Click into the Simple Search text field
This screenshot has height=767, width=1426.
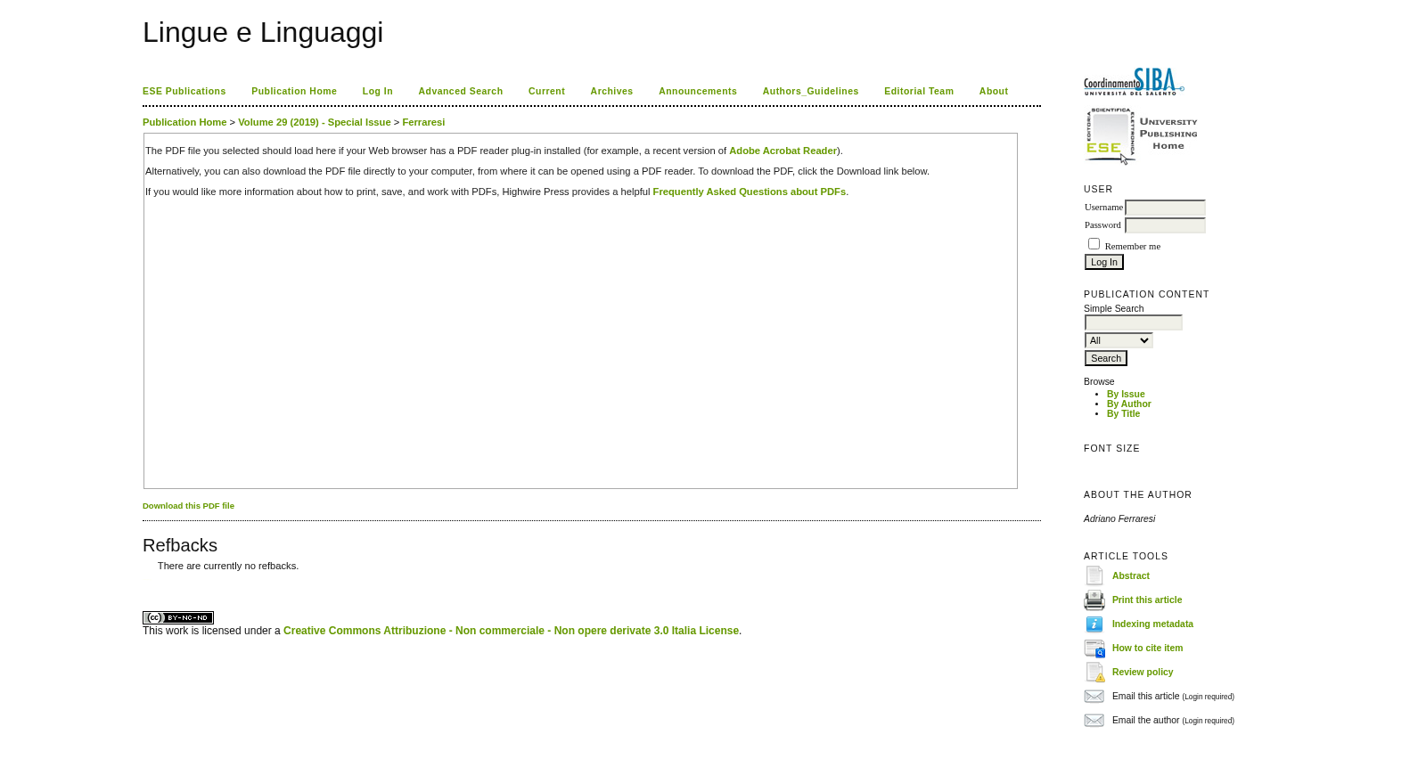(1134, 322)
